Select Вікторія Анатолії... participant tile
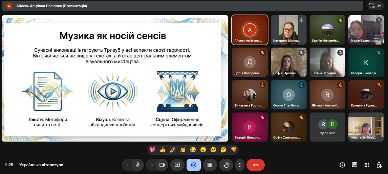This screenshot has height=174, width=388. pos(327,95)
